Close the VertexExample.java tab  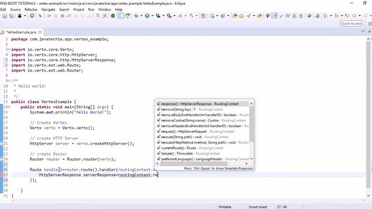[x=40, y=32]
